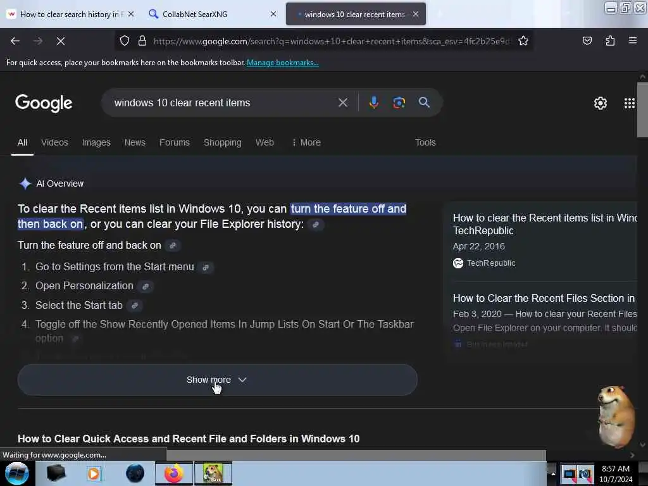Select the All results tab
Image resolution: width=648 pixels, height=486 pixels.
point(22,142)
